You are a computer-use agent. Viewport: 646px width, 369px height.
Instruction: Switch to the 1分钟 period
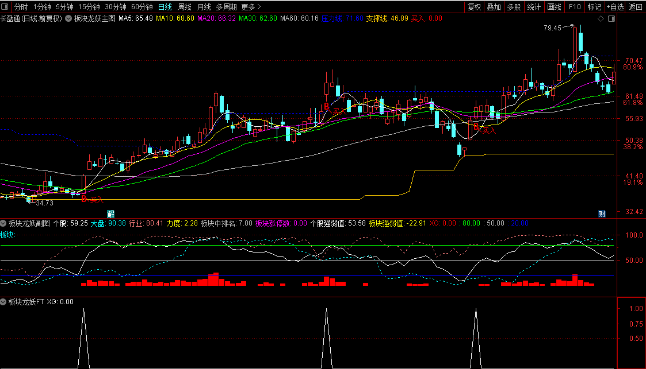tap(42, 7)
